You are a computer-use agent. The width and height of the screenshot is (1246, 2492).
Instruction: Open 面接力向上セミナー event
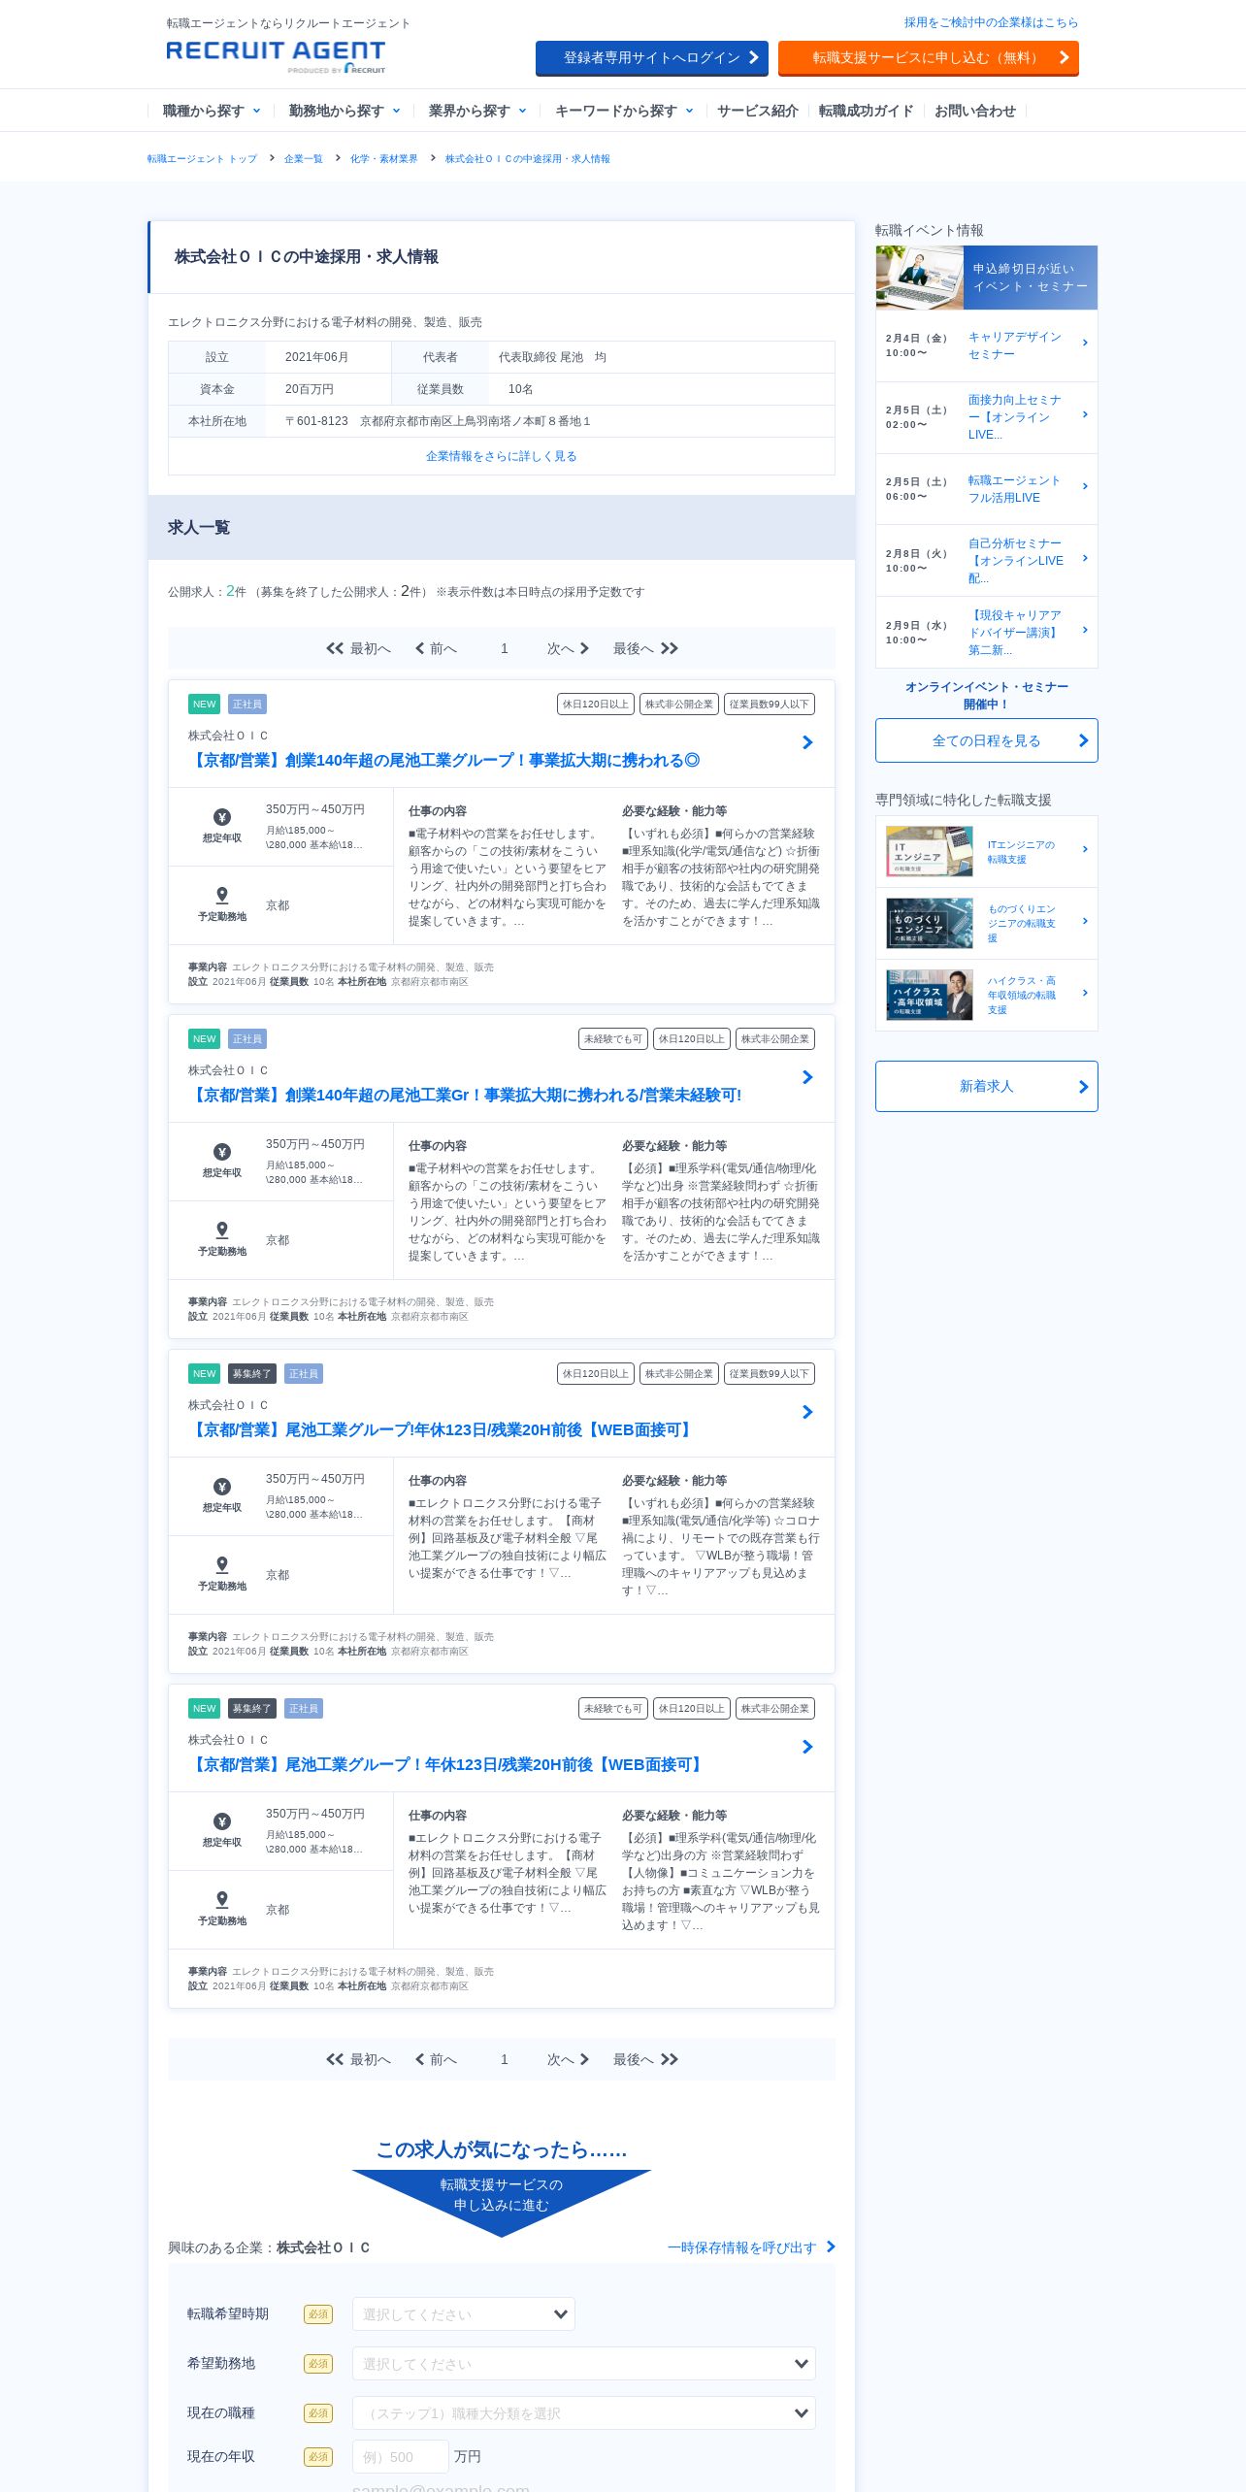click(987, 417)
